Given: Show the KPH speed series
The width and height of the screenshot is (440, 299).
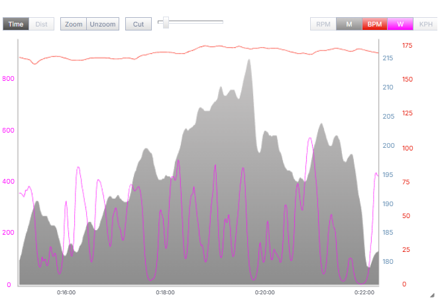Looking at the screenshot, I should 425,25.
